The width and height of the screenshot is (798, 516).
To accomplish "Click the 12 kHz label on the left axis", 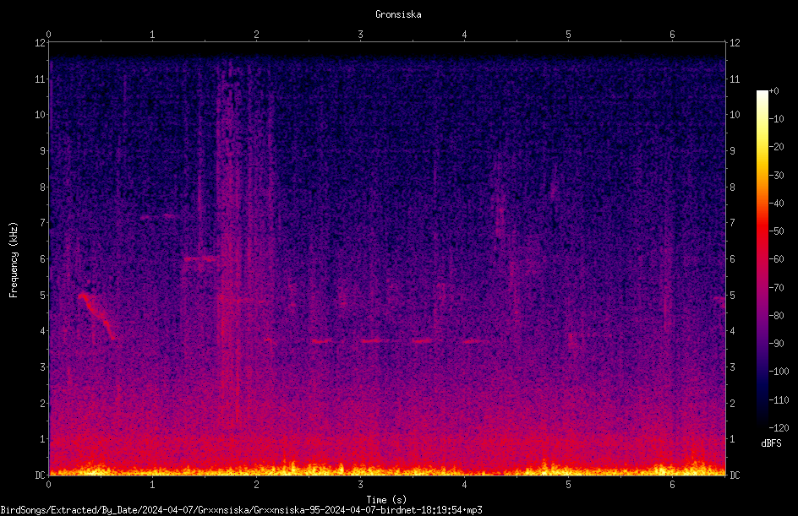I will tap(41, 43).
